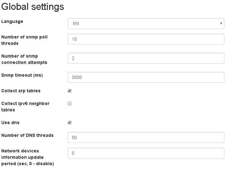
Task: Click the 'Number of DNS threads' label
Action: 27,135
